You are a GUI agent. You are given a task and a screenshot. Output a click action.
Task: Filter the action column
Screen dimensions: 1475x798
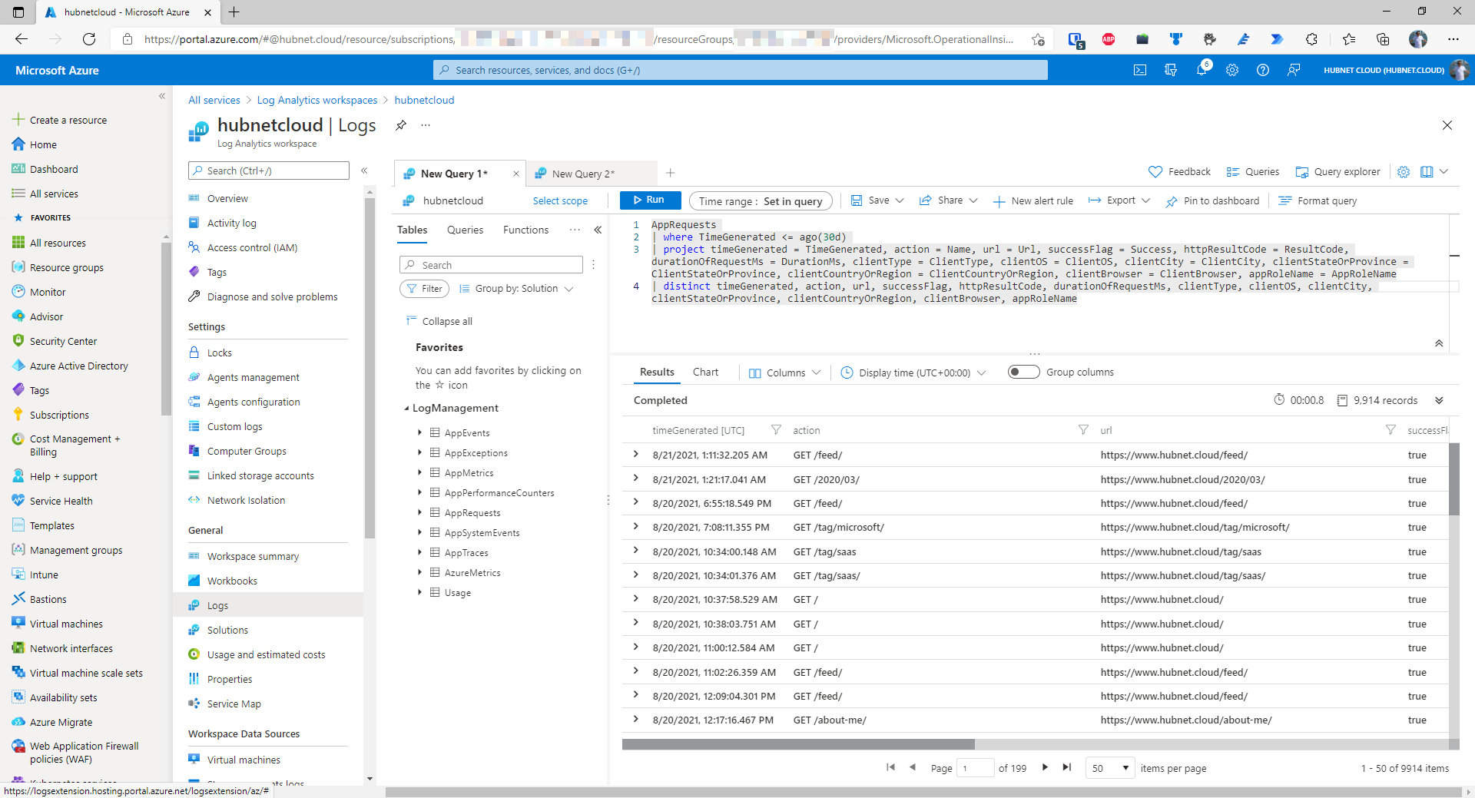tap(1083, 430)
